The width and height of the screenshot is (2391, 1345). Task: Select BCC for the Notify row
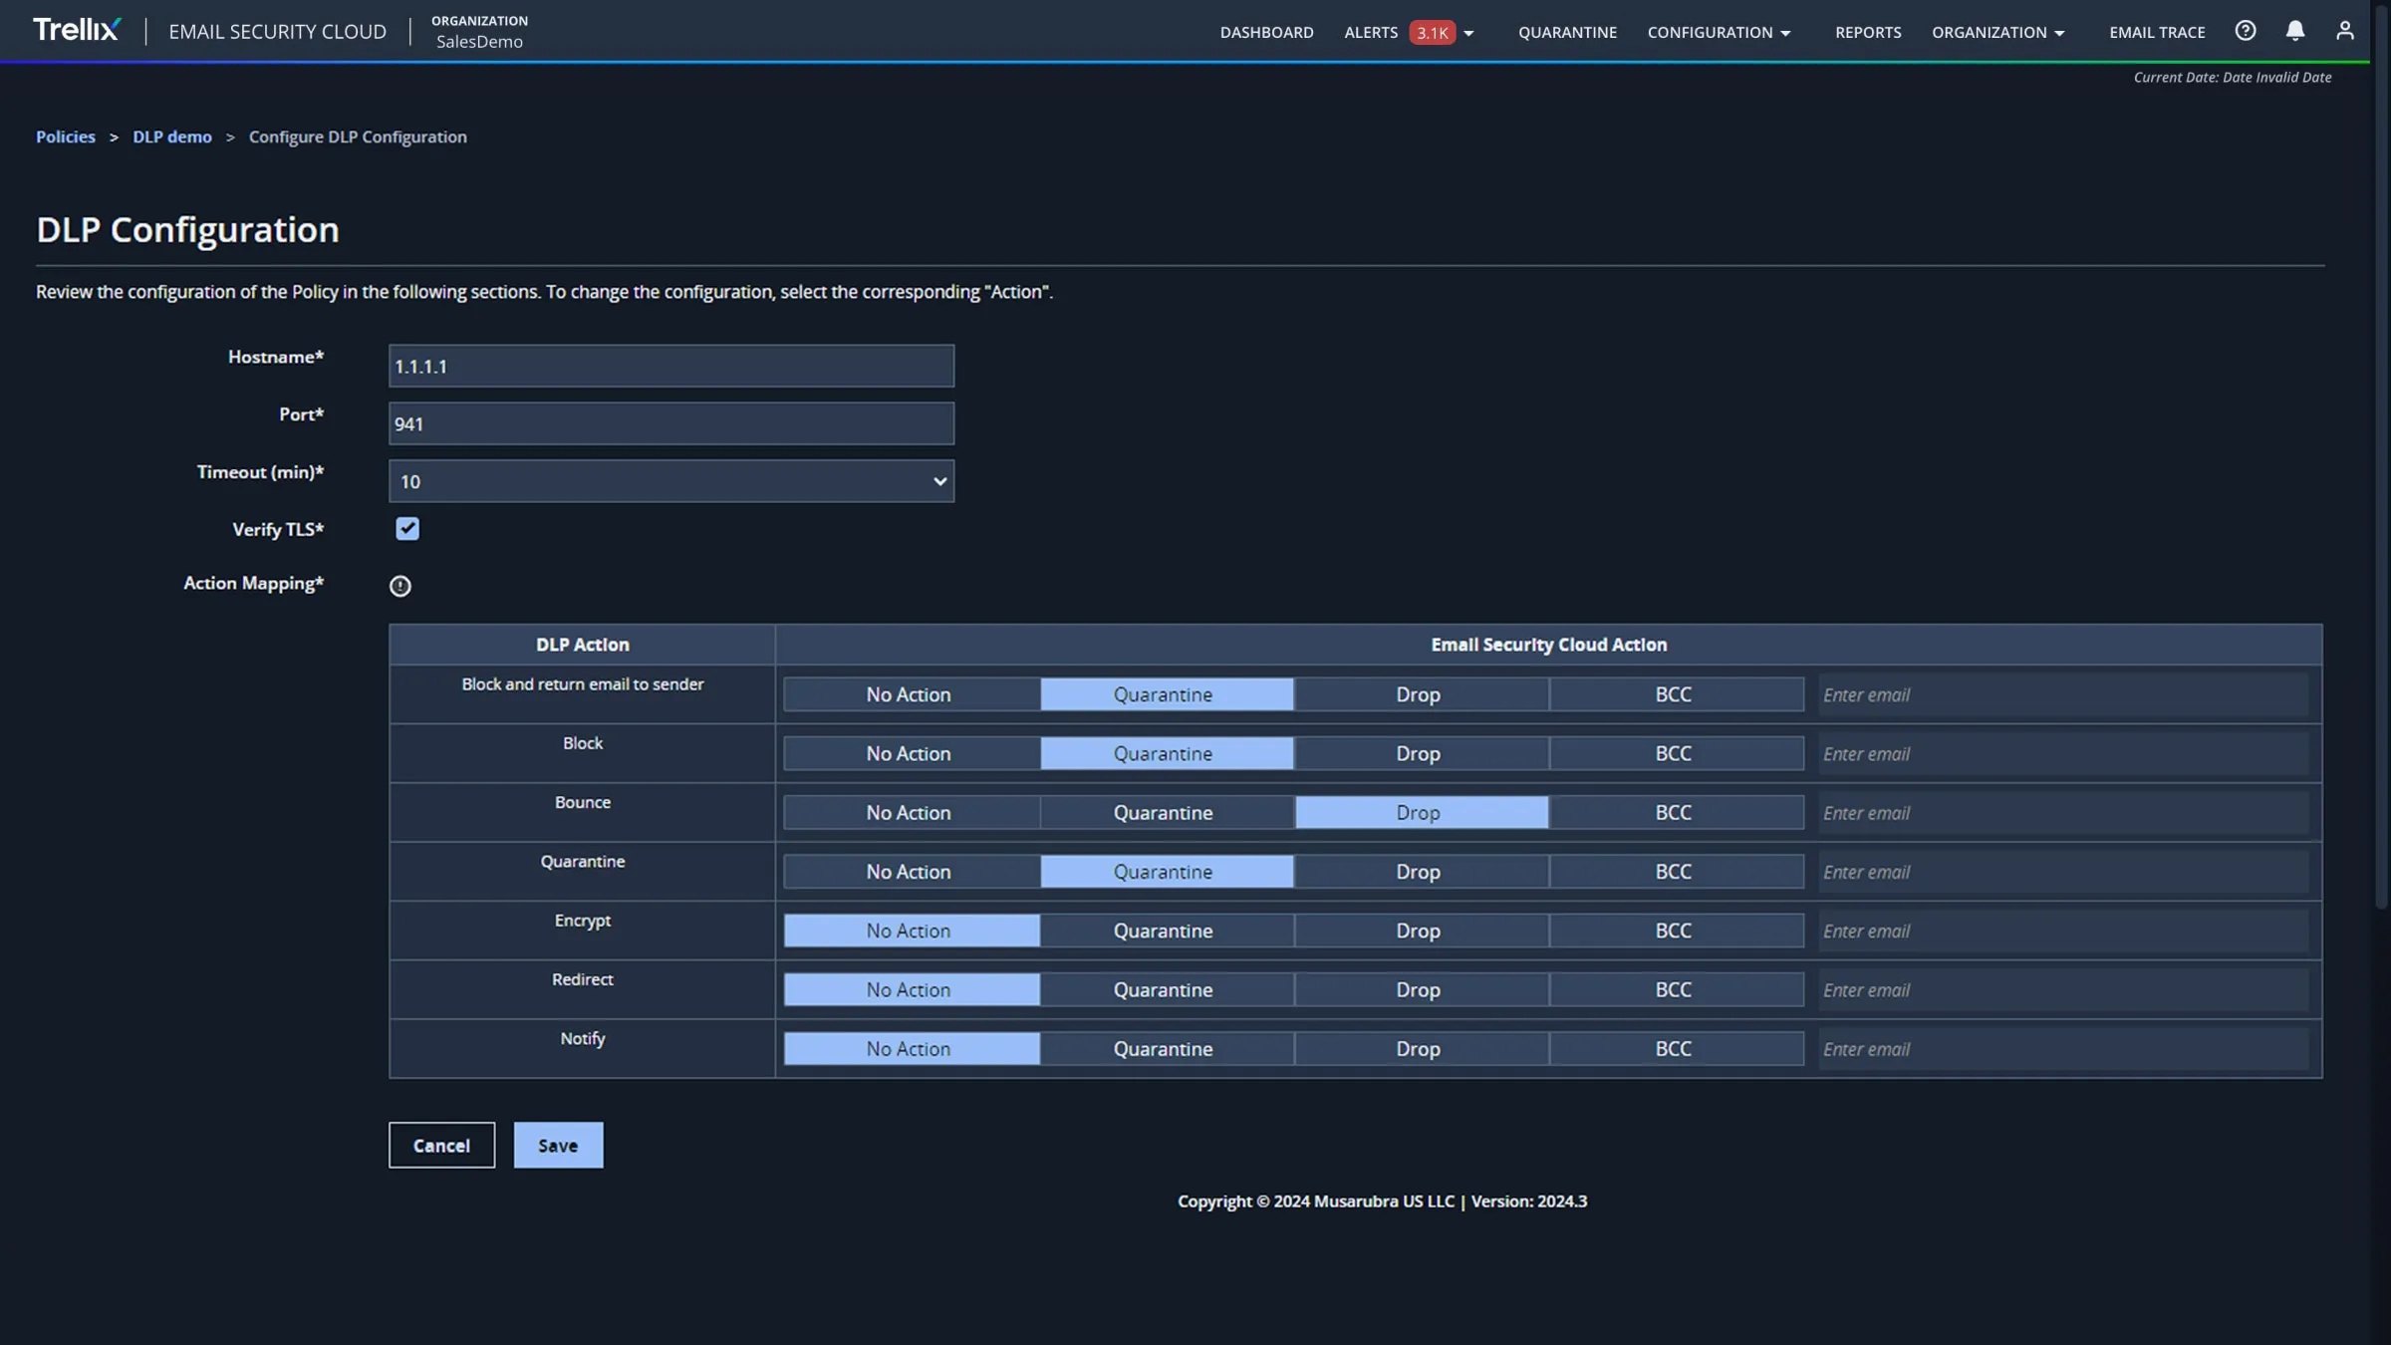click(1677, 1048)
